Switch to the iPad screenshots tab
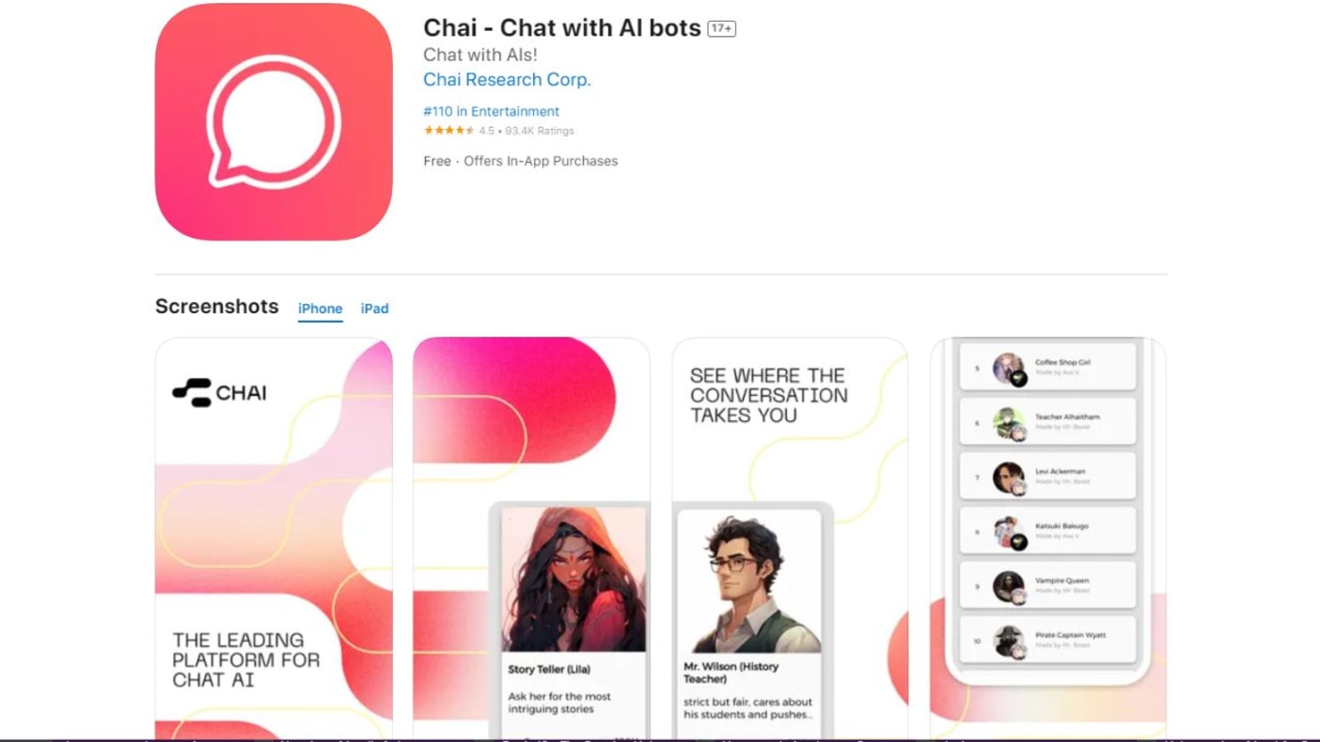 [x=374, y=308]
